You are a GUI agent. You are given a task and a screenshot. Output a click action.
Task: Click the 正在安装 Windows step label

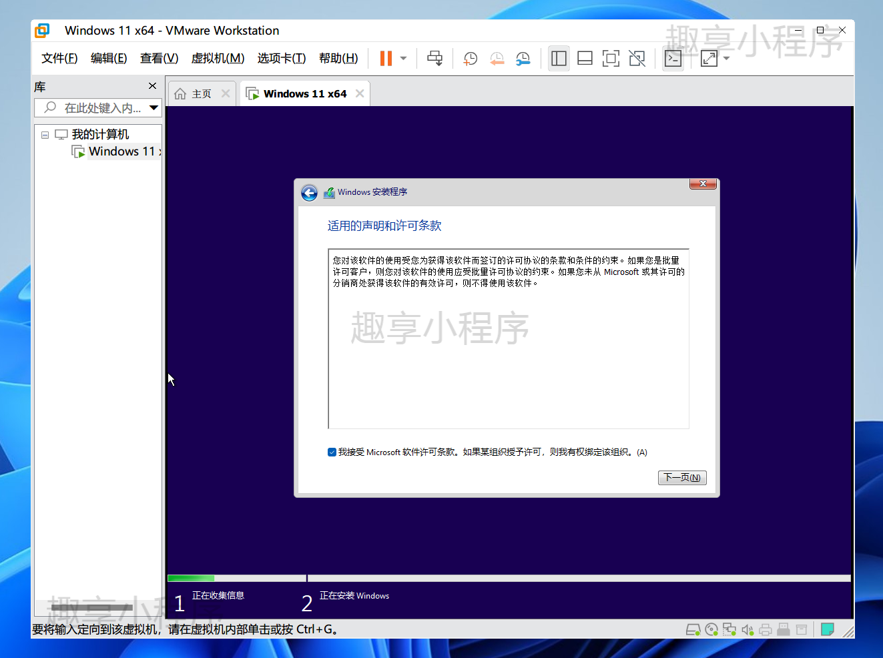pos(354,595)
